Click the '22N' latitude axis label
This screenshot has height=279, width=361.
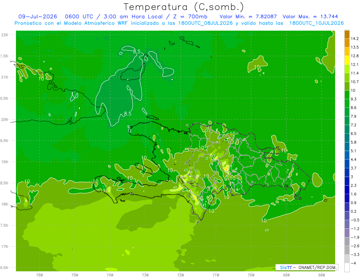[x=5, y=35]
